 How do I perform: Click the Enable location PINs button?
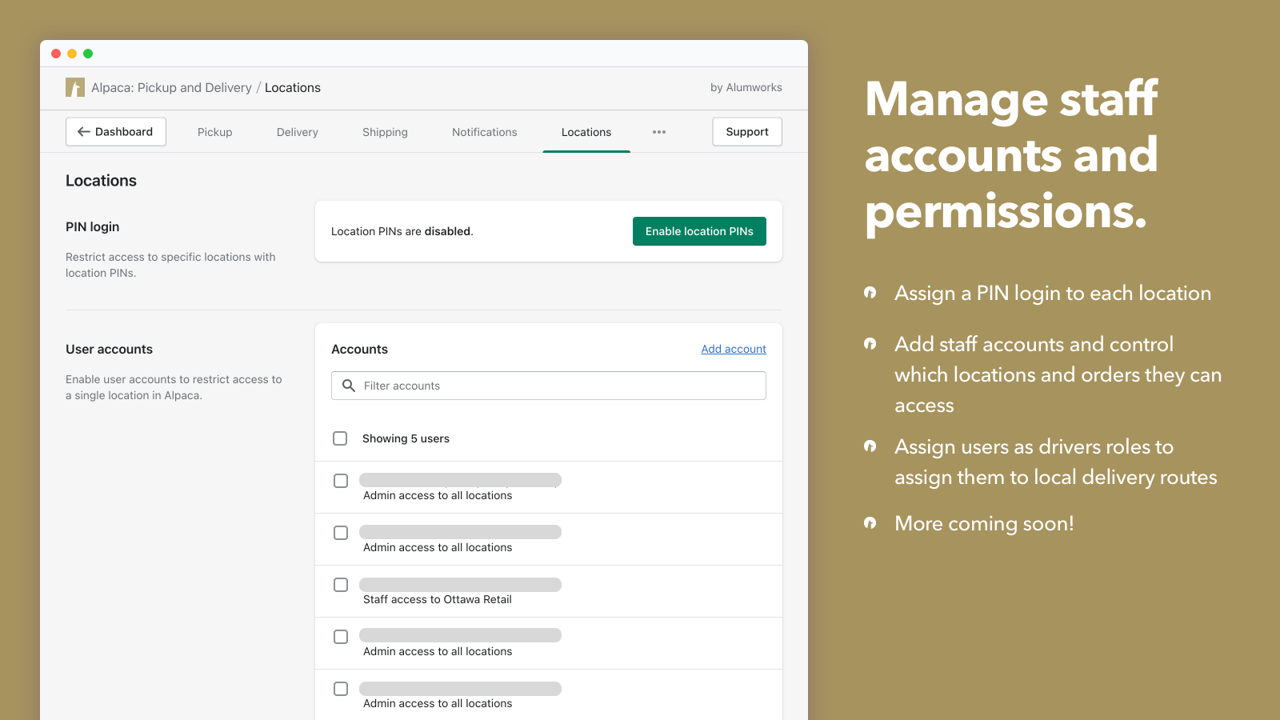[x=698, y=231]
